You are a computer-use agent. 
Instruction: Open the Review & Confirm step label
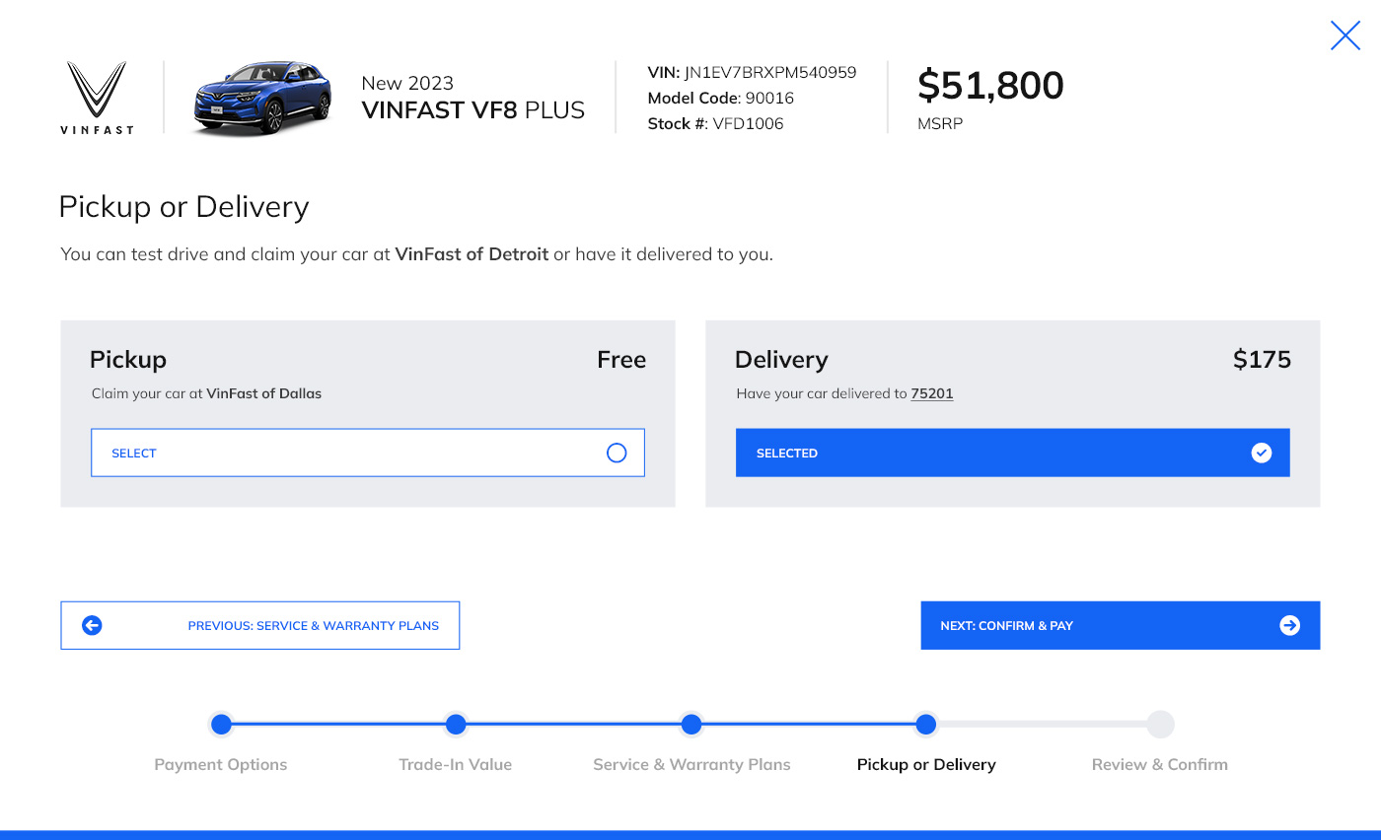click(1160, 764)
